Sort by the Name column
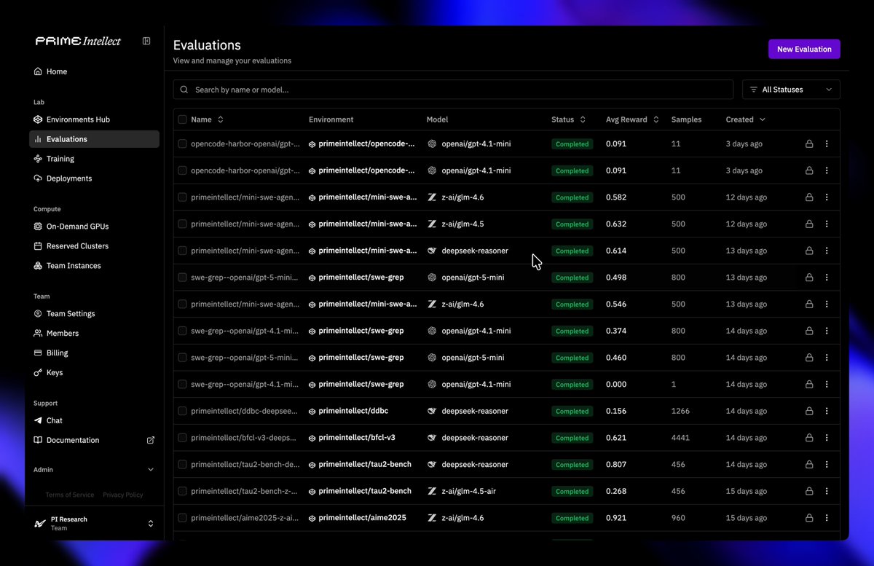Viewport: 874px width, 566px height. (x=207, y=119)
